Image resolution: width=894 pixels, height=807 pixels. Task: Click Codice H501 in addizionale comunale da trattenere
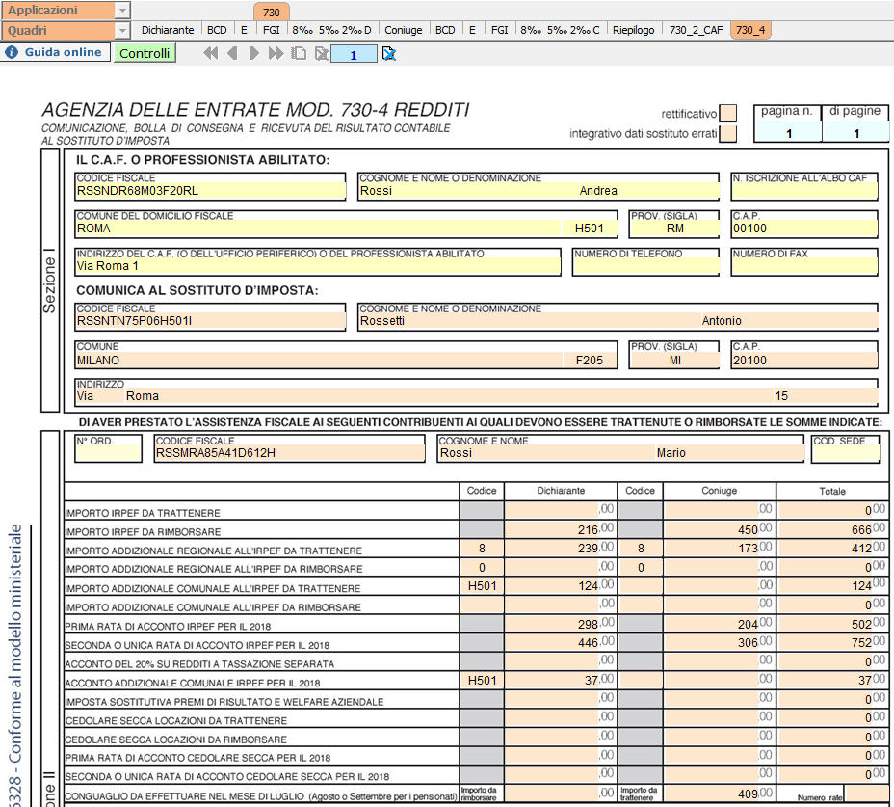click(482, 585)
